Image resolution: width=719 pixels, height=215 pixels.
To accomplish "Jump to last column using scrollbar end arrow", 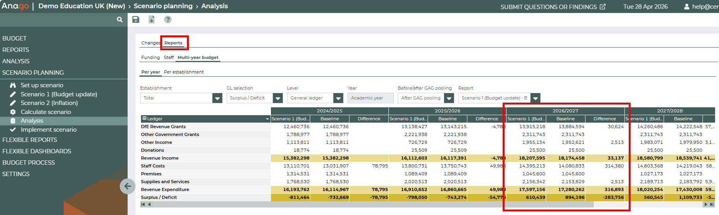I will tap(712, 204).
